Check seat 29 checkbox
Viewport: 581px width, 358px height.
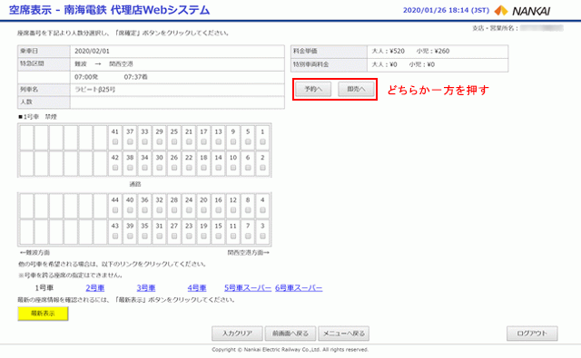tap(160, 142)
